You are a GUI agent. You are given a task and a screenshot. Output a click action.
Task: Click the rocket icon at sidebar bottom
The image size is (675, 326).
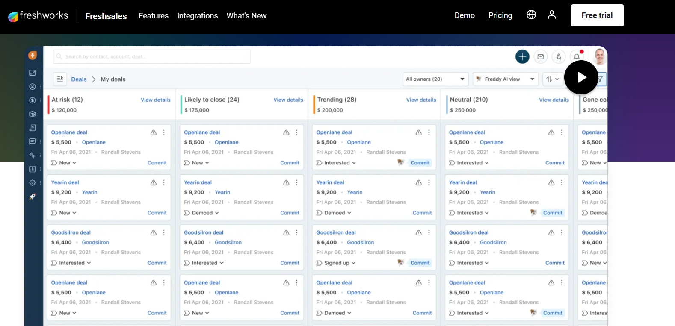33,197
